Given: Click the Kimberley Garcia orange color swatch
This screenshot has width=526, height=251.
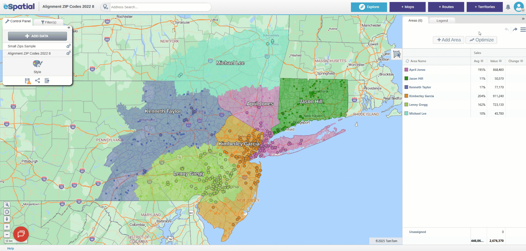Looking at the screenshot, I should point(406,96).
